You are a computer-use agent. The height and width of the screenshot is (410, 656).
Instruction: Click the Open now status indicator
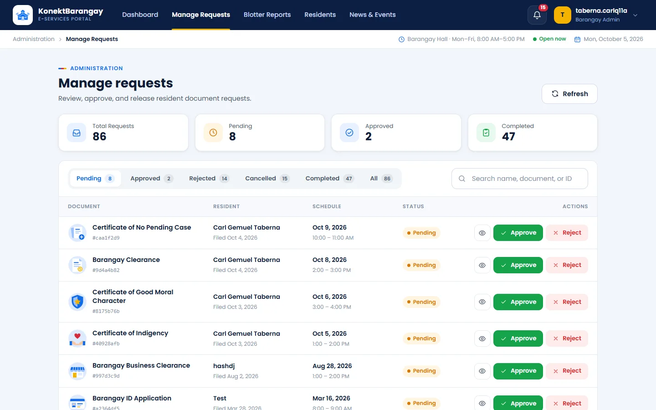click(x=549, y=39)
